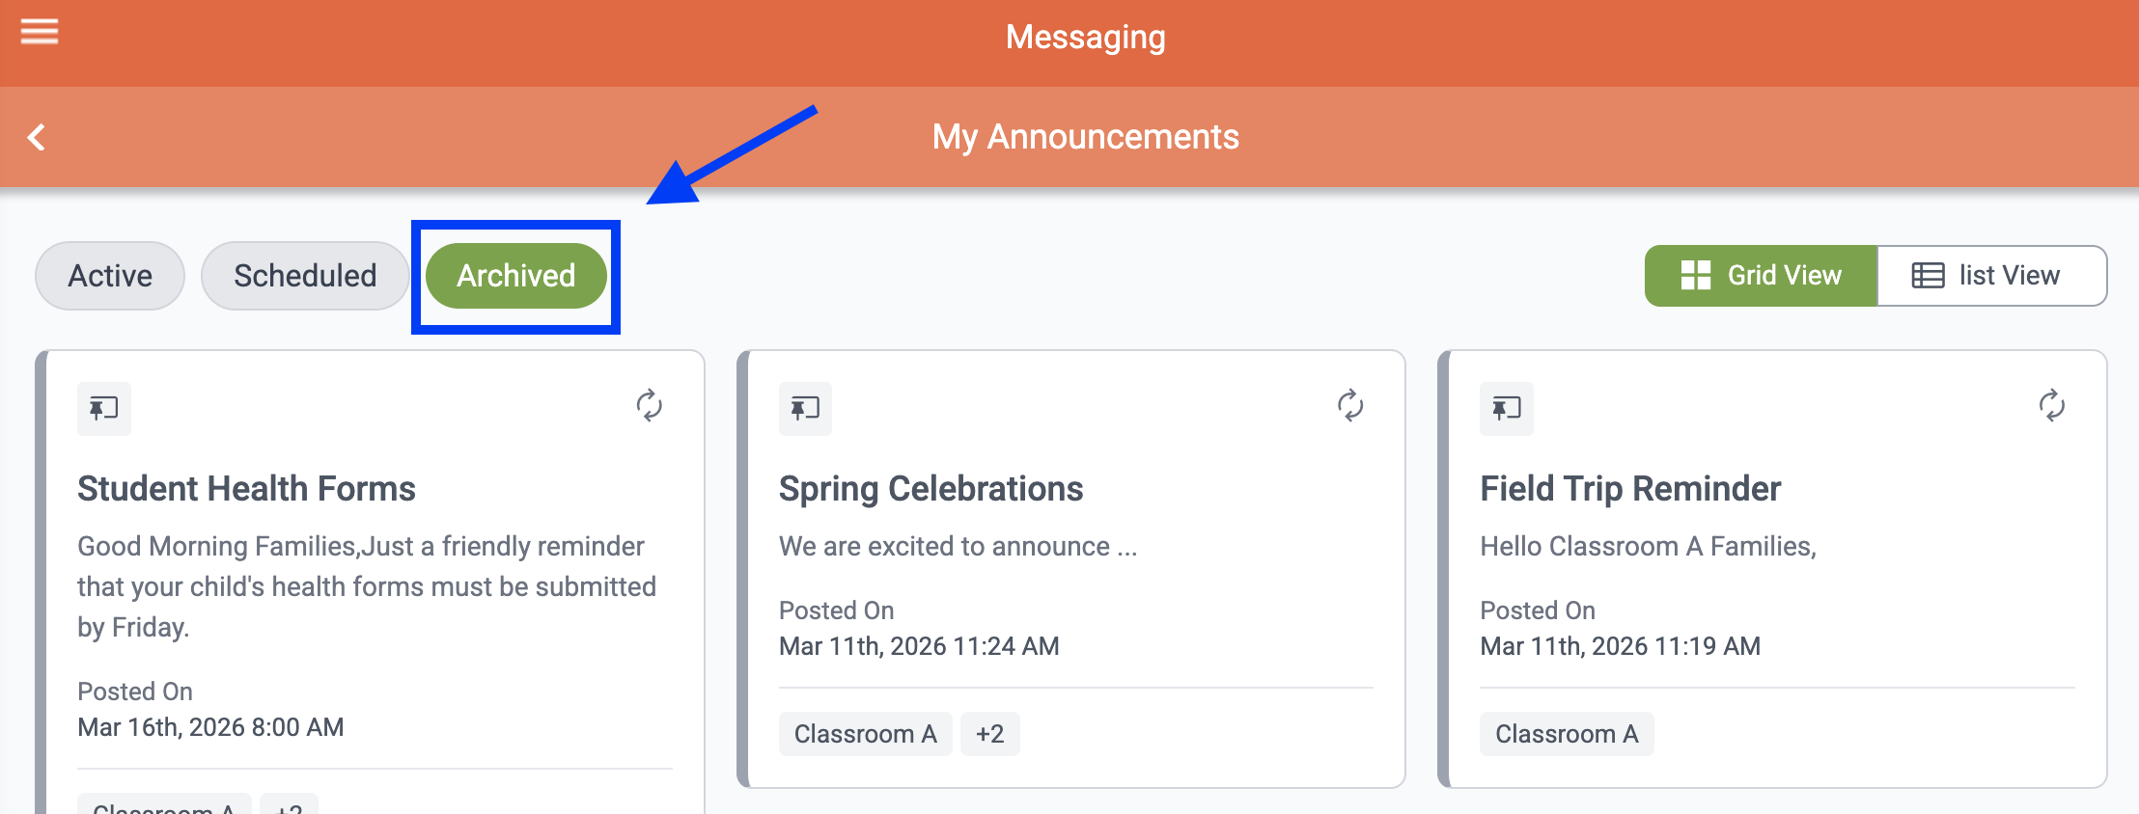Click the My Announcements header title
2139x814 pixels.
pos(1085,137)
